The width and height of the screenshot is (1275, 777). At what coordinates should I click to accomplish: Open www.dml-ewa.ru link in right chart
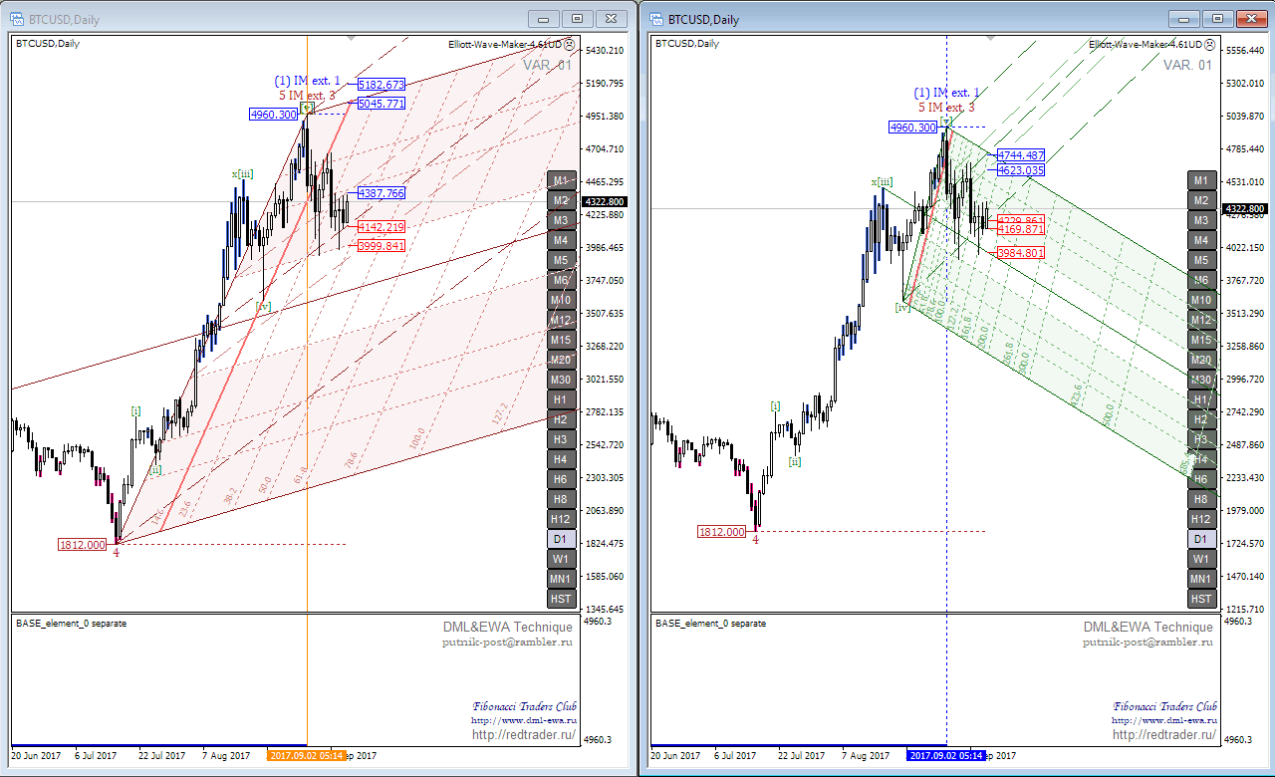click(1164, 719)
